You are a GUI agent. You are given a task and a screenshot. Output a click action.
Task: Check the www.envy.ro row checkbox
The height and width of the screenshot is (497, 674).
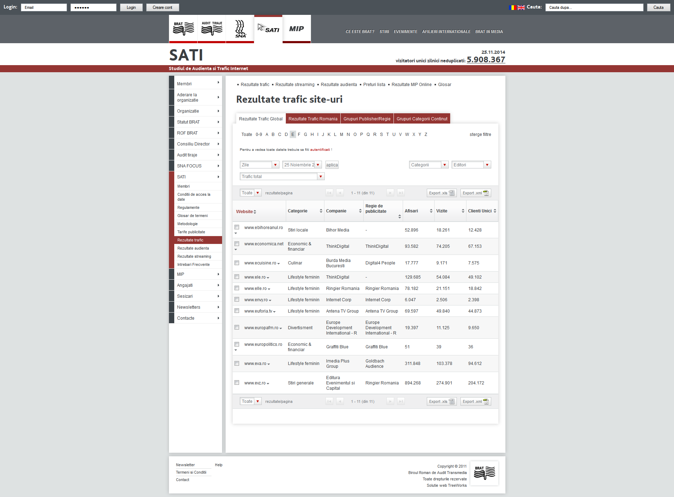(x=237, y=299)
